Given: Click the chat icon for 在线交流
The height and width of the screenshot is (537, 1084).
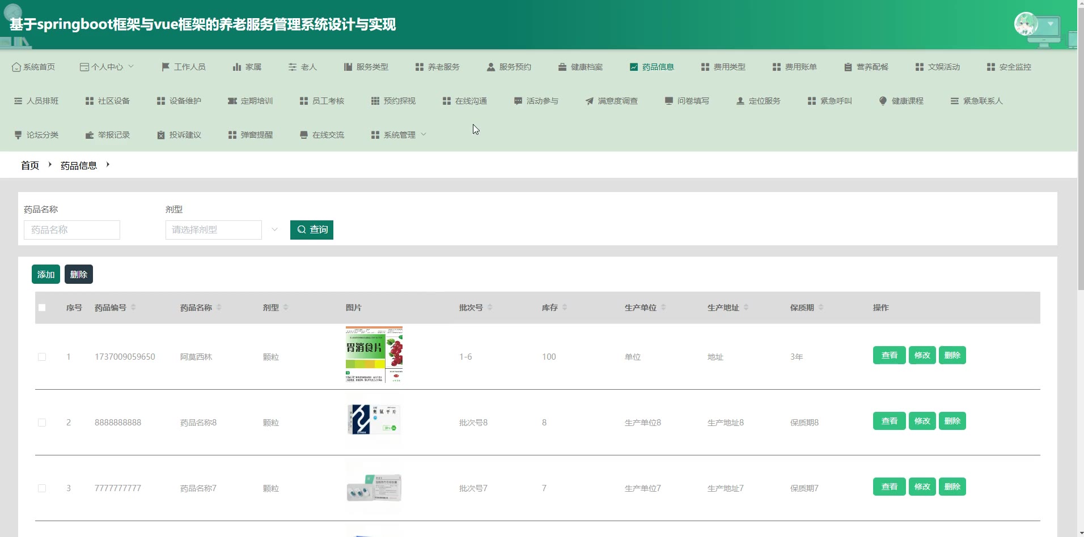Looking at the screenshot, I should pos(304,135).
